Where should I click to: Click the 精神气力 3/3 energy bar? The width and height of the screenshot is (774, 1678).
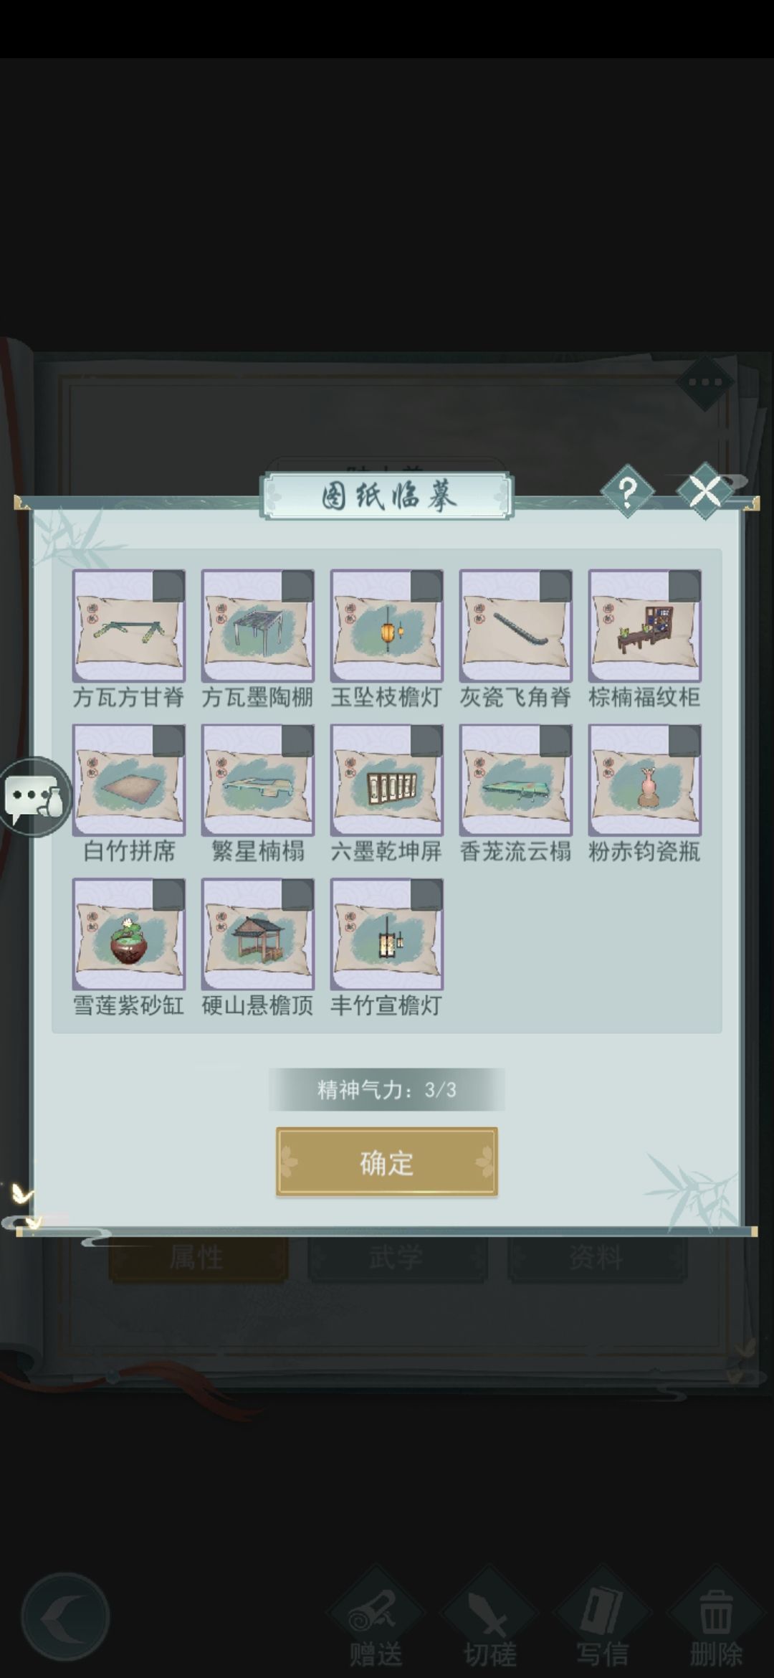tap(387, 1089)
